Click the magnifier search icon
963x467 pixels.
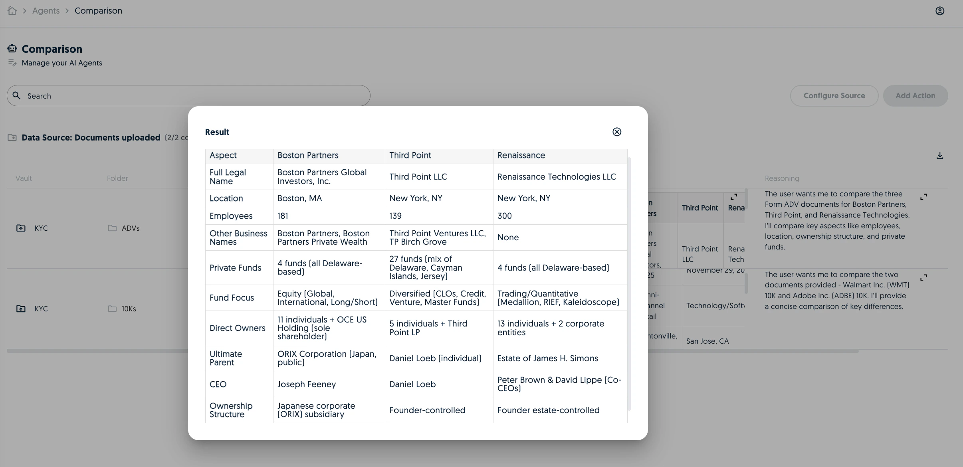pyautogui.click(x=16, y=95)
